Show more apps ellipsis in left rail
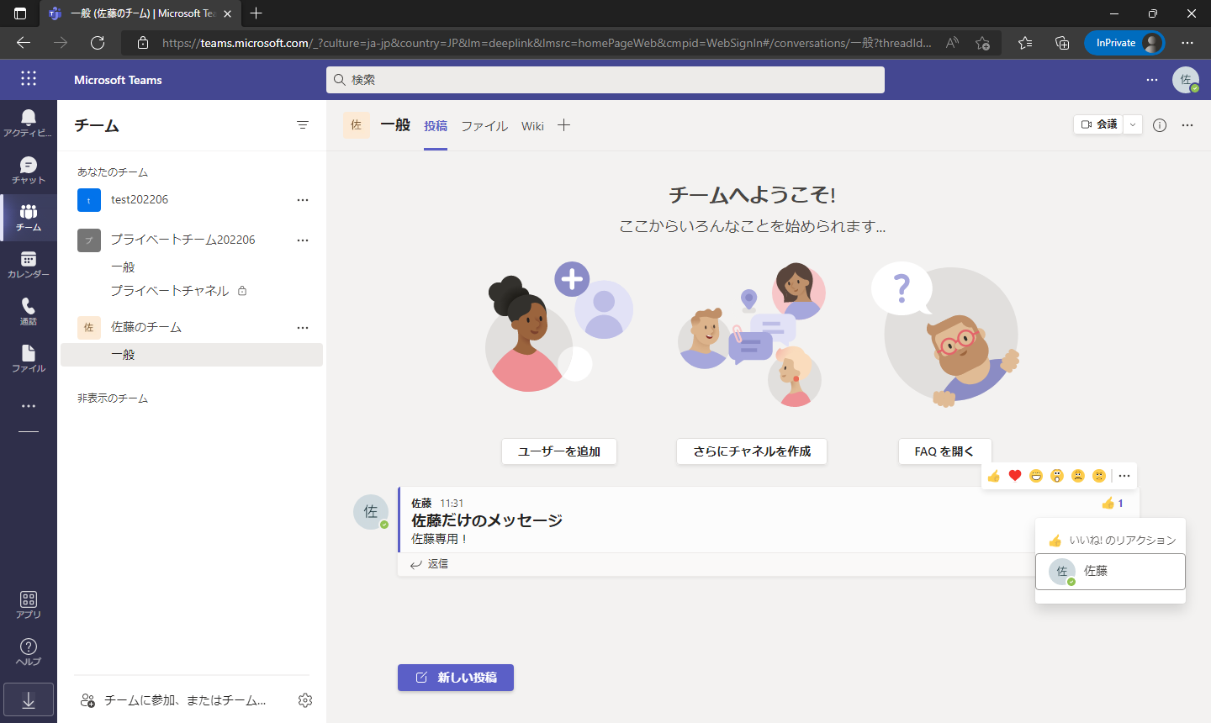The height and width of the screenshot is (723, 1211). point(29,406)
